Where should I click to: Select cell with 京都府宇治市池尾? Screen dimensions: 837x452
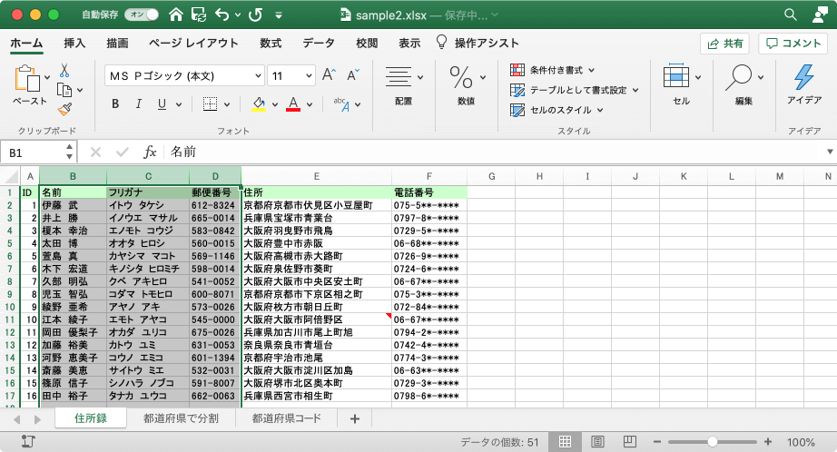tap(317, 358)
